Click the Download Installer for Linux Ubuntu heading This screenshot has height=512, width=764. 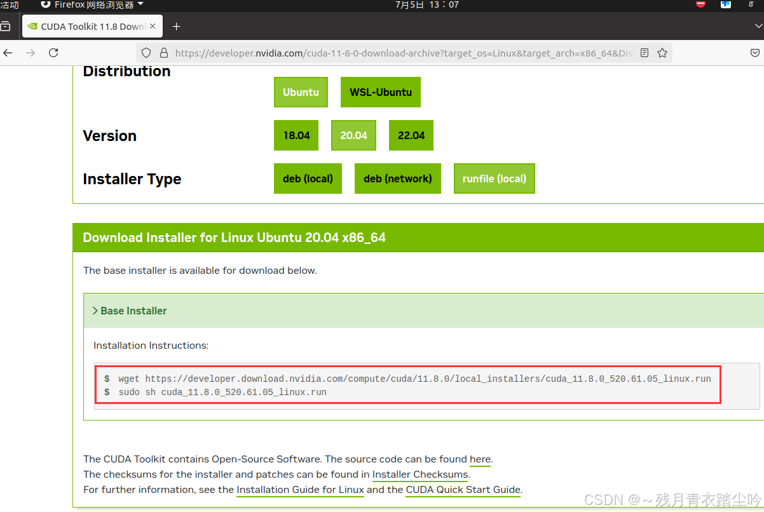235,238
